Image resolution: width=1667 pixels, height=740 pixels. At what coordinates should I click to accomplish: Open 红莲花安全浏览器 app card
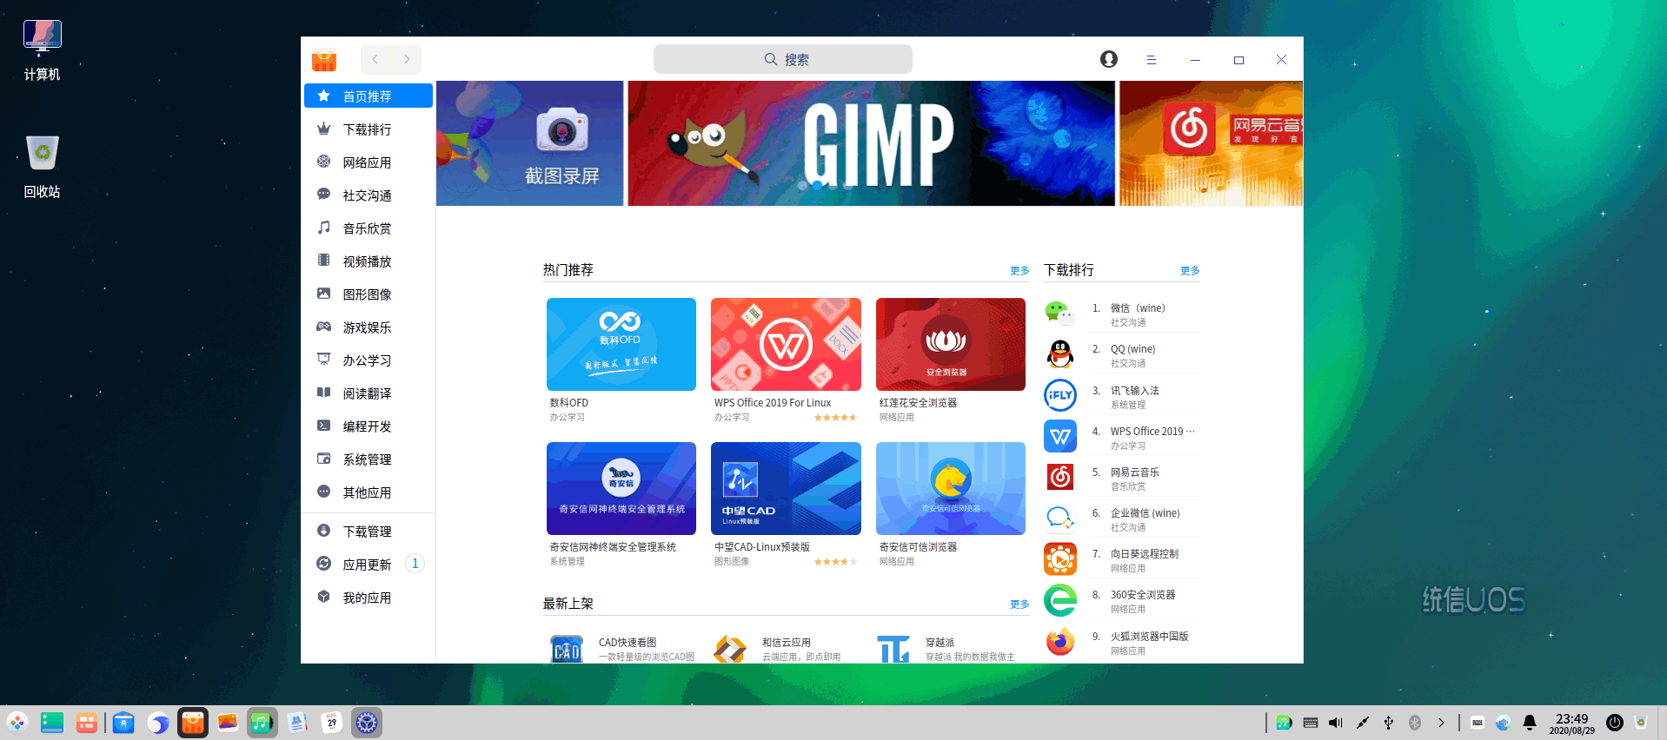[x=951, y=344]
